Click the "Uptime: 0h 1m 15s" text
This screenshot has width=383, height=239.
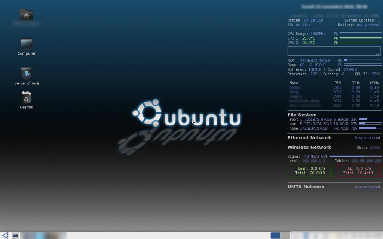[305, 20]
